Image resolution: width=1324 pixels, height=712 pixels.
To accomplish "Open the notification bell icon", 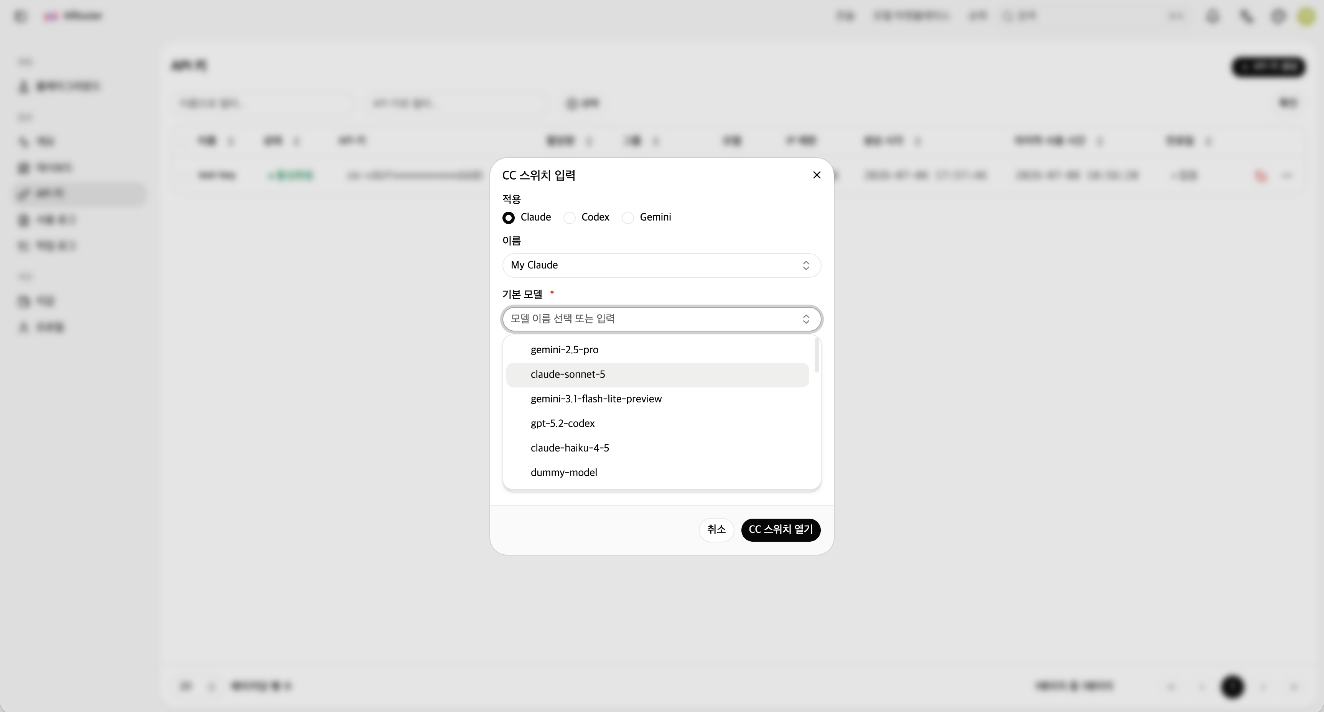I will tap(1212, 16).
